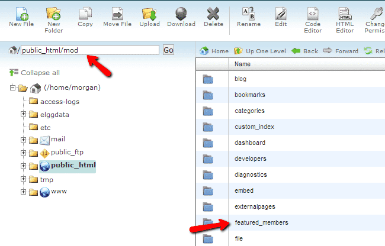Screen dimensions: 385x246
Task: Select access-logs in the folder tree
Action: click(60, 102)
